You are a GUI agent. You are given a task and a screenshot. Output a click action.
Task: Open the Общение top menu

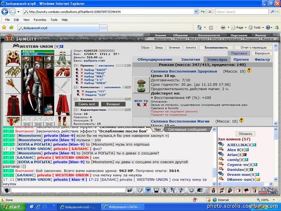point(180,35)
